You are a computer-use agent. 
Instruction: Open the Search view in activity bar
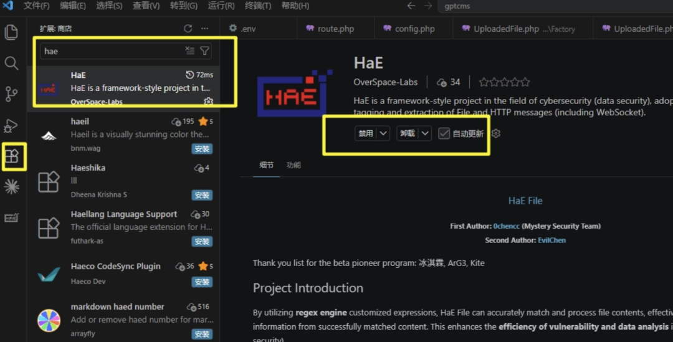point(11,63)
